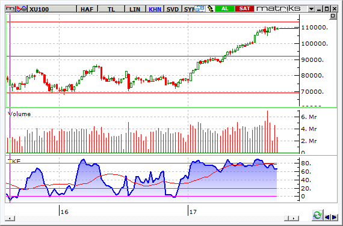The image size is (343, 226).
Task: Toggle the KHN button
Action: point(155,9)
